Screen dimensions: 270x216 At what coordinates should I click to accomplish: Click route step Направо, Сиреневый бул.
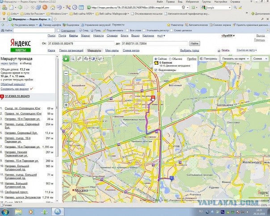coord(21,133)
